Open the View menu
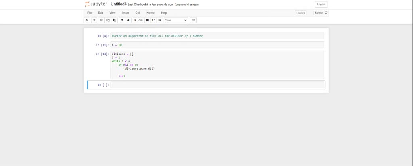This screenshot has height=166, width=413. click(x=113, y=12)
